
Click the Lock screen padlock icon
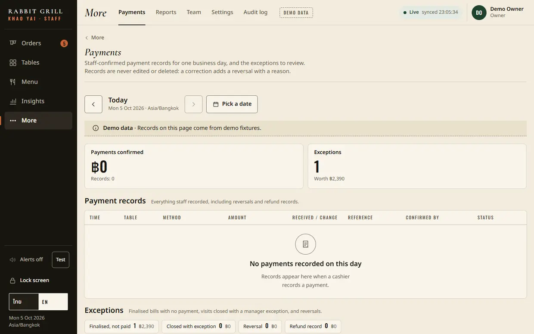pos(13,281)
